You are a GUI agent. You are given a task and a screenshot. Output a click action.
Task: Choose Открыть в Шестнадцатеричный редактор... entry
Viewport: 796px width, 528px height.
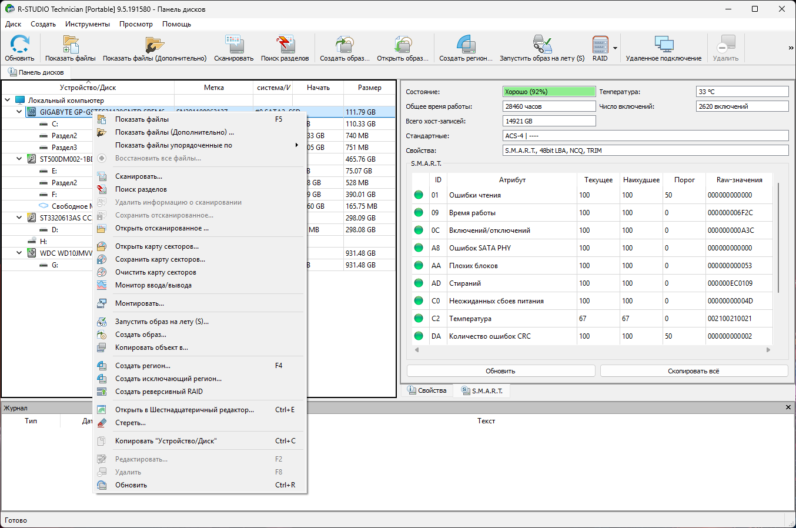[x=200, y=410]
